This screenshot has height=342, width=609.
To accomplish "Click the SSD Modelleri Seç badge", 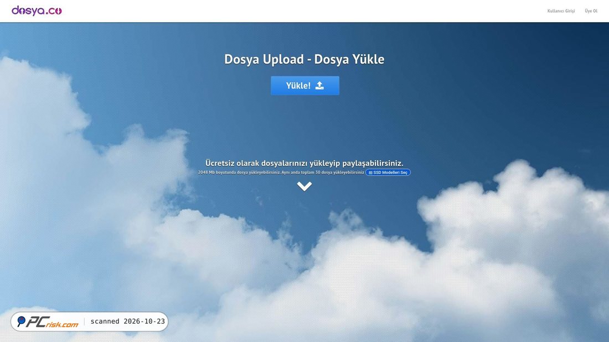I will [x=388, y=172].
